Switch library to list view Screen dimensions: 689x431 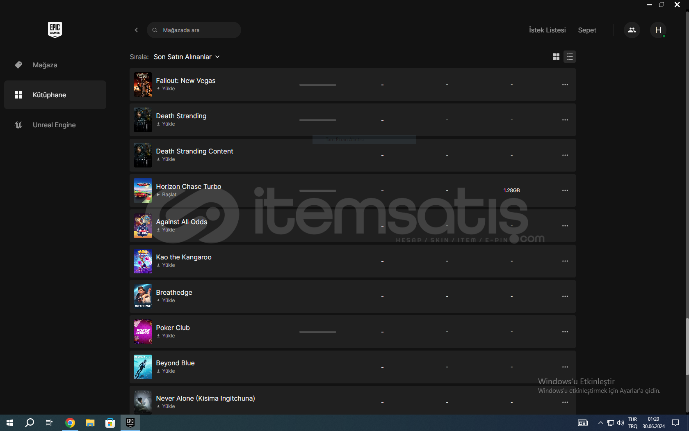click(x=570, y=57)
